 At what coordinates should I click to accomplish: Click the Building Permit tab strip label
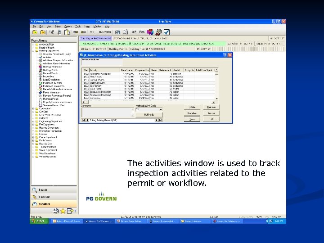(118, 49)
